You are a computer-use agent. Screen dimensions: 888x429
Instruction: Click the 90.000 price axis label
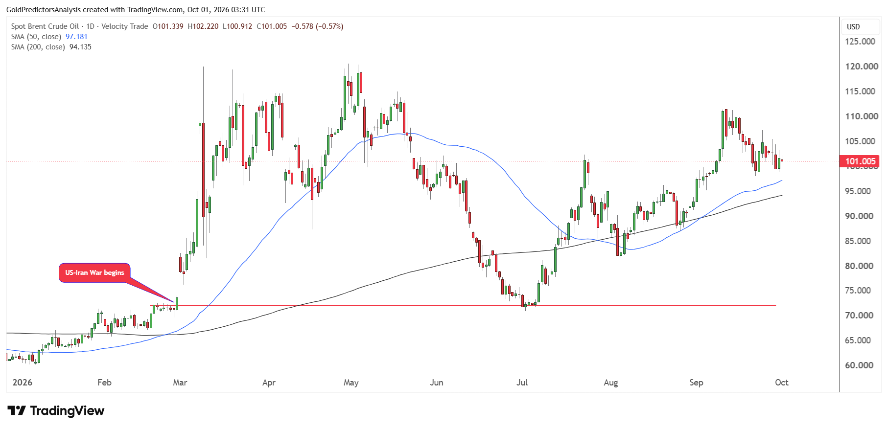pyautogui.click(x=859, y=216)
